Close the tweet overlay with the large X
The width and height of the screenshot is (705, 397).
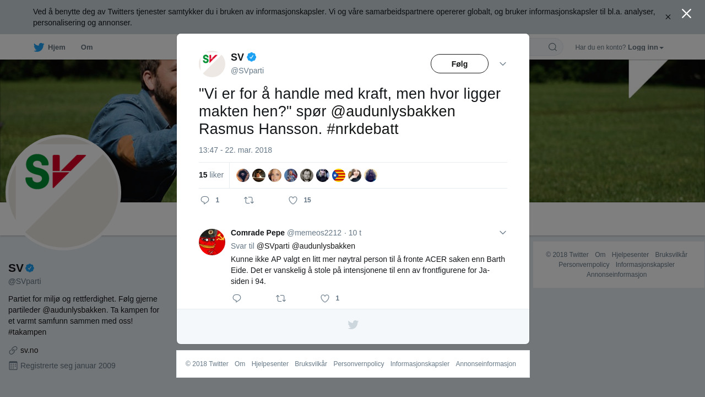(x=686, y=13)
